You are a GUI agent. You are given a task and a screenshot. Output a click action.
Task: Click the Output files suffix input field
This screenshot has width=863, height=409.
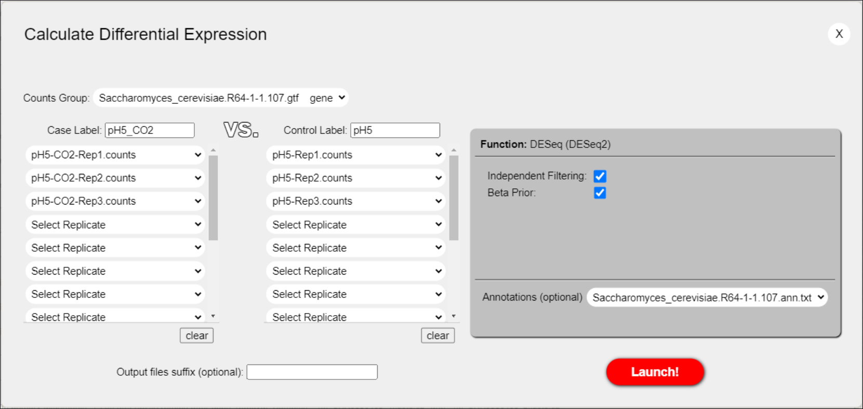(x=312, y=372)
